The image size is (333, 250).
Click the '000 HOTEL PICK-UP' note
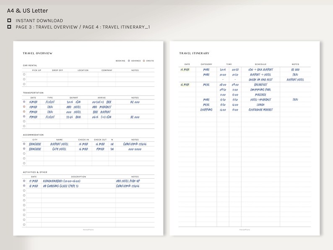128,181
